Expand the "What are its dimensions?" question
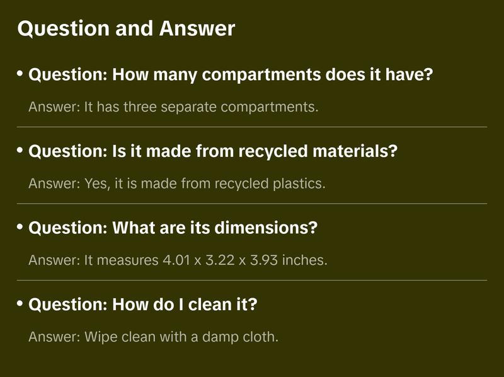This screenshot has width=504, height=377. pyautogui.click(x=173, y=228)
